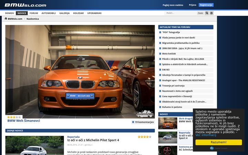Click the Razumem! cookie button

219,142
